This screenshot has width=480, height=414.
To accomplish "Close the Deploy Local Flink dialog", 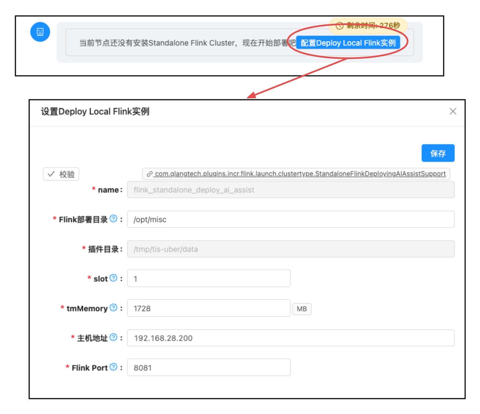I will click(x=453, y=111).
